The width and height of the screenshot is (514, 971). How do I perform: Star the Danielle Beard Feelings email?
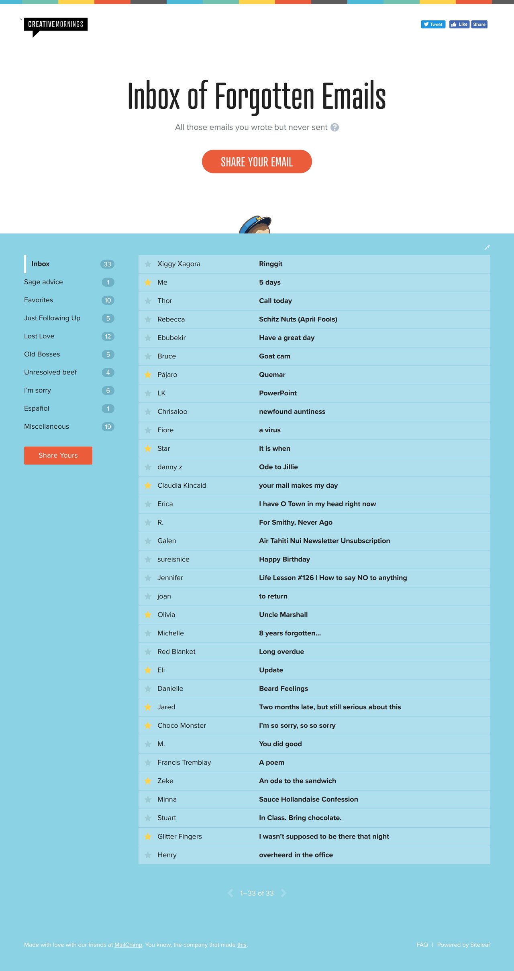point(148,689)
